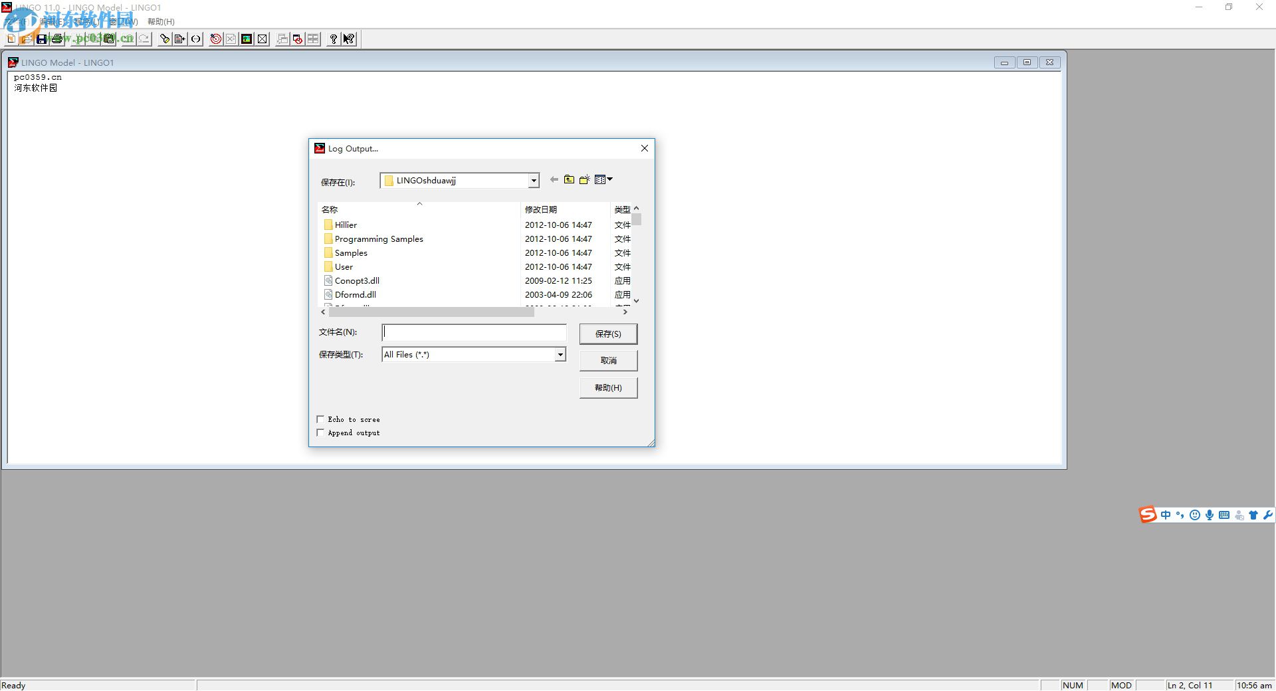The height and width of the screenshot is (691, 1276).
Task: Expand the LINGOshduawjj save-in location dropdown
Action: [x=533, y=181]
